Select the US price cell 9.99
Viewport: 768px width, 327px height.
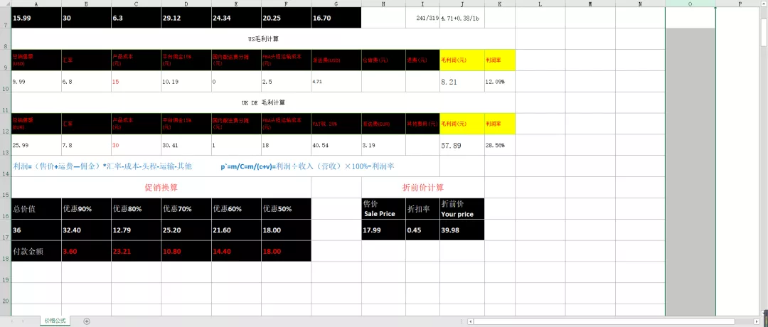(36, 81)
